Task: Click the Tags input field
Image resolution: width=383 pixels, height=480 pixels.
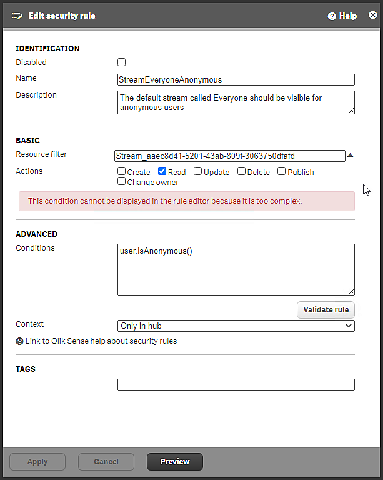Action: coord(236,385)
